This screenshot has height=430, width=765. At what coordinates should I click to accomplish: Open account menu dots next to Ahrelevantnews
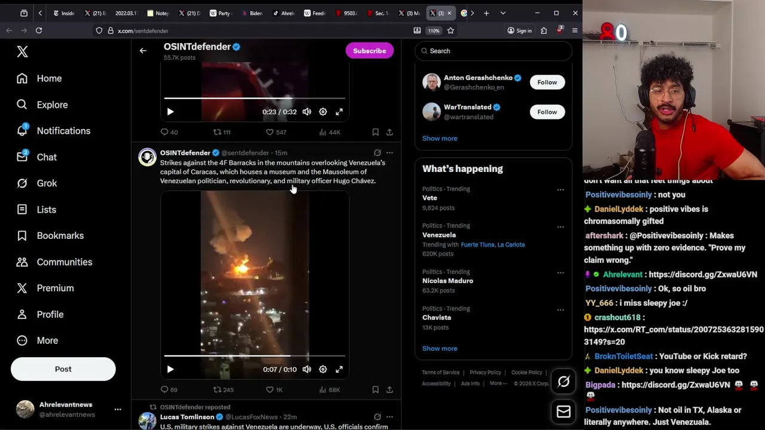(x=118, y=409)
